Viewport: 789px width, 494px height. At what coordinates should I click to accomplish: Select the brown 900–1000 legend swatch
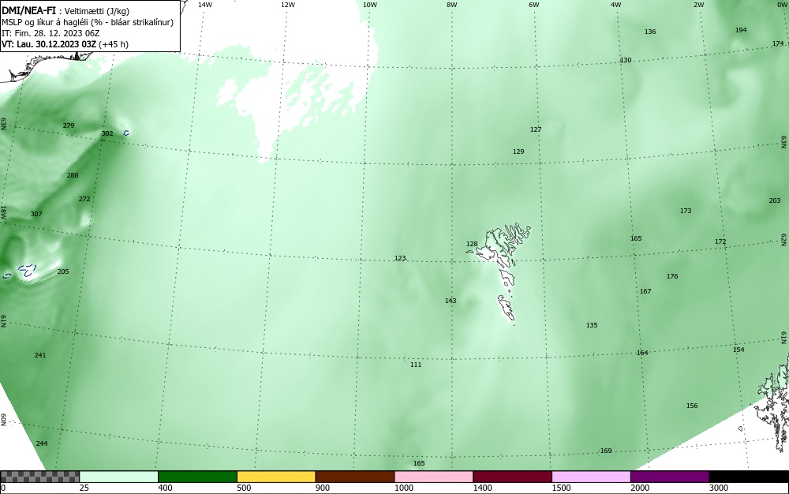coord(355,477)
